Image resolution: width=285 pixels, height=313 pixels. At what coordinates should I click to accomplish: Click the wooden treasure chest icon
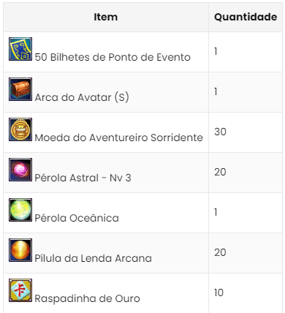point(20,89)
